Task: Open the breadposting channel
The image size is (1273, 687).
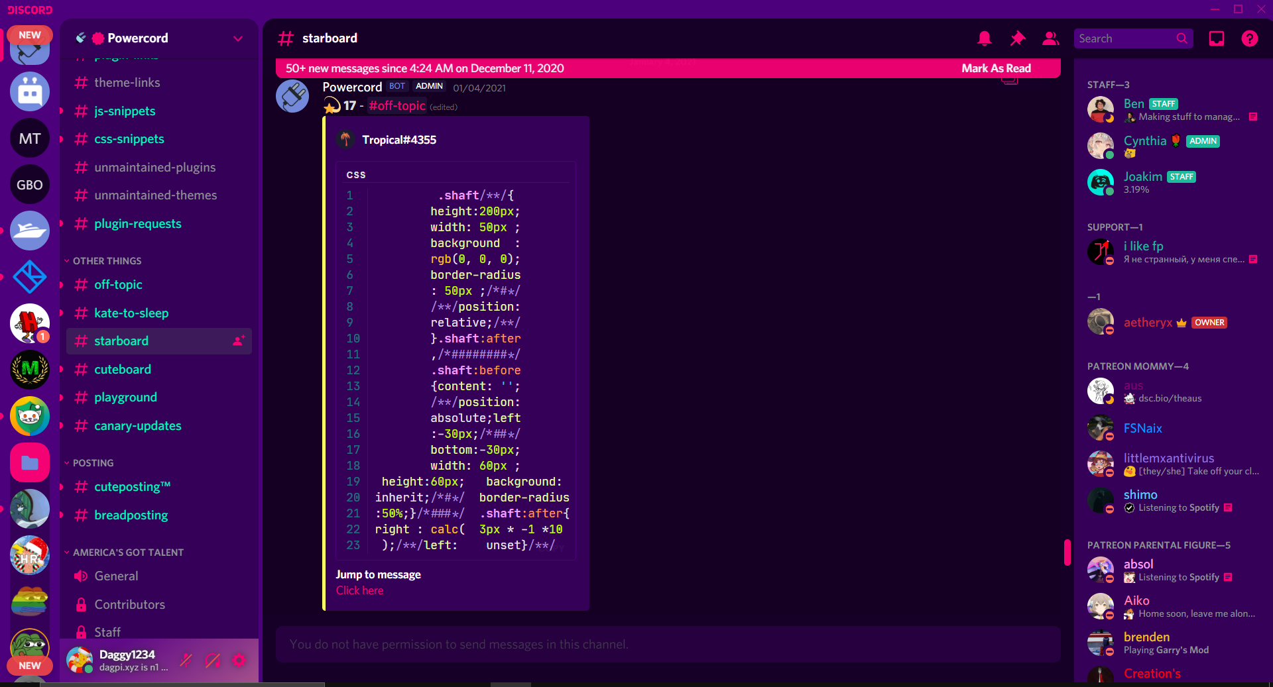Action: [159, 515]
